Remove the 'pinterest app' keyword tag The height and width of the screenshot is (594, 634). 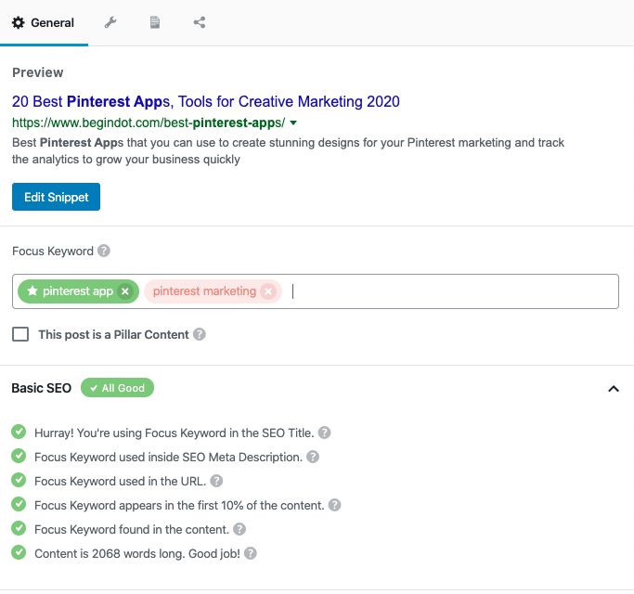(125, 291)
